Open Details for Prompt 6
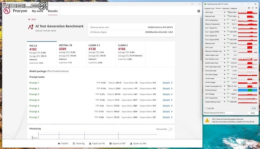The height and width of the screenshot is (149, 260). point(167,112)
